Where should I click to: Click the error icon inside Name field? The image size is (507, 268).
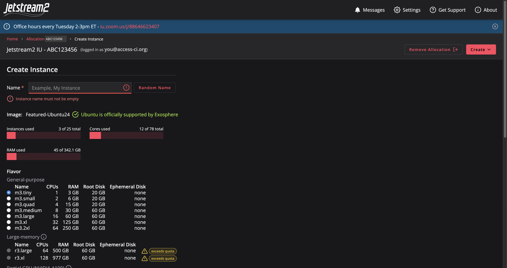pyautogui.click(x=126, y=88)
